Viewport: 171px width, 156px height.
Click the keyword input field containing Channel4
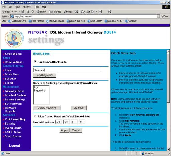tap(67, 70)
